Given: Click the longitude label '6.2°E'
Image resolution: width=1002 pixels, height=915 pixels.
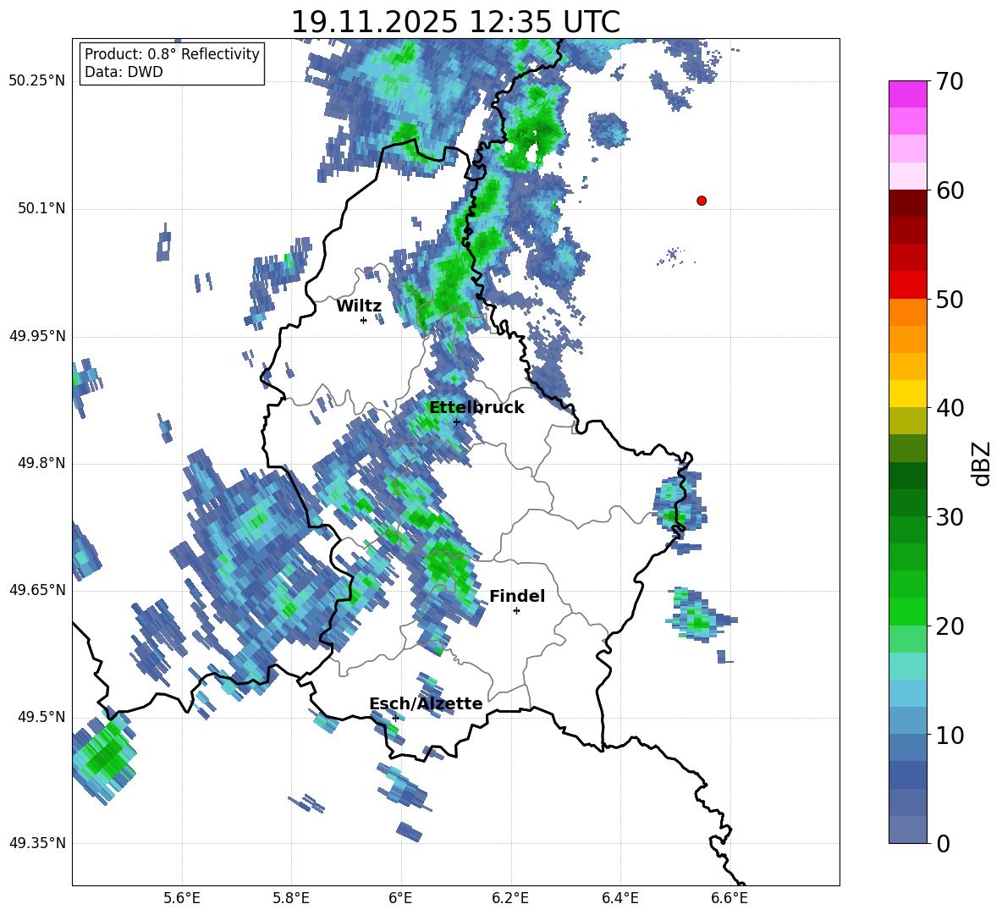Looking at the screenshot, I should [510, 898].
